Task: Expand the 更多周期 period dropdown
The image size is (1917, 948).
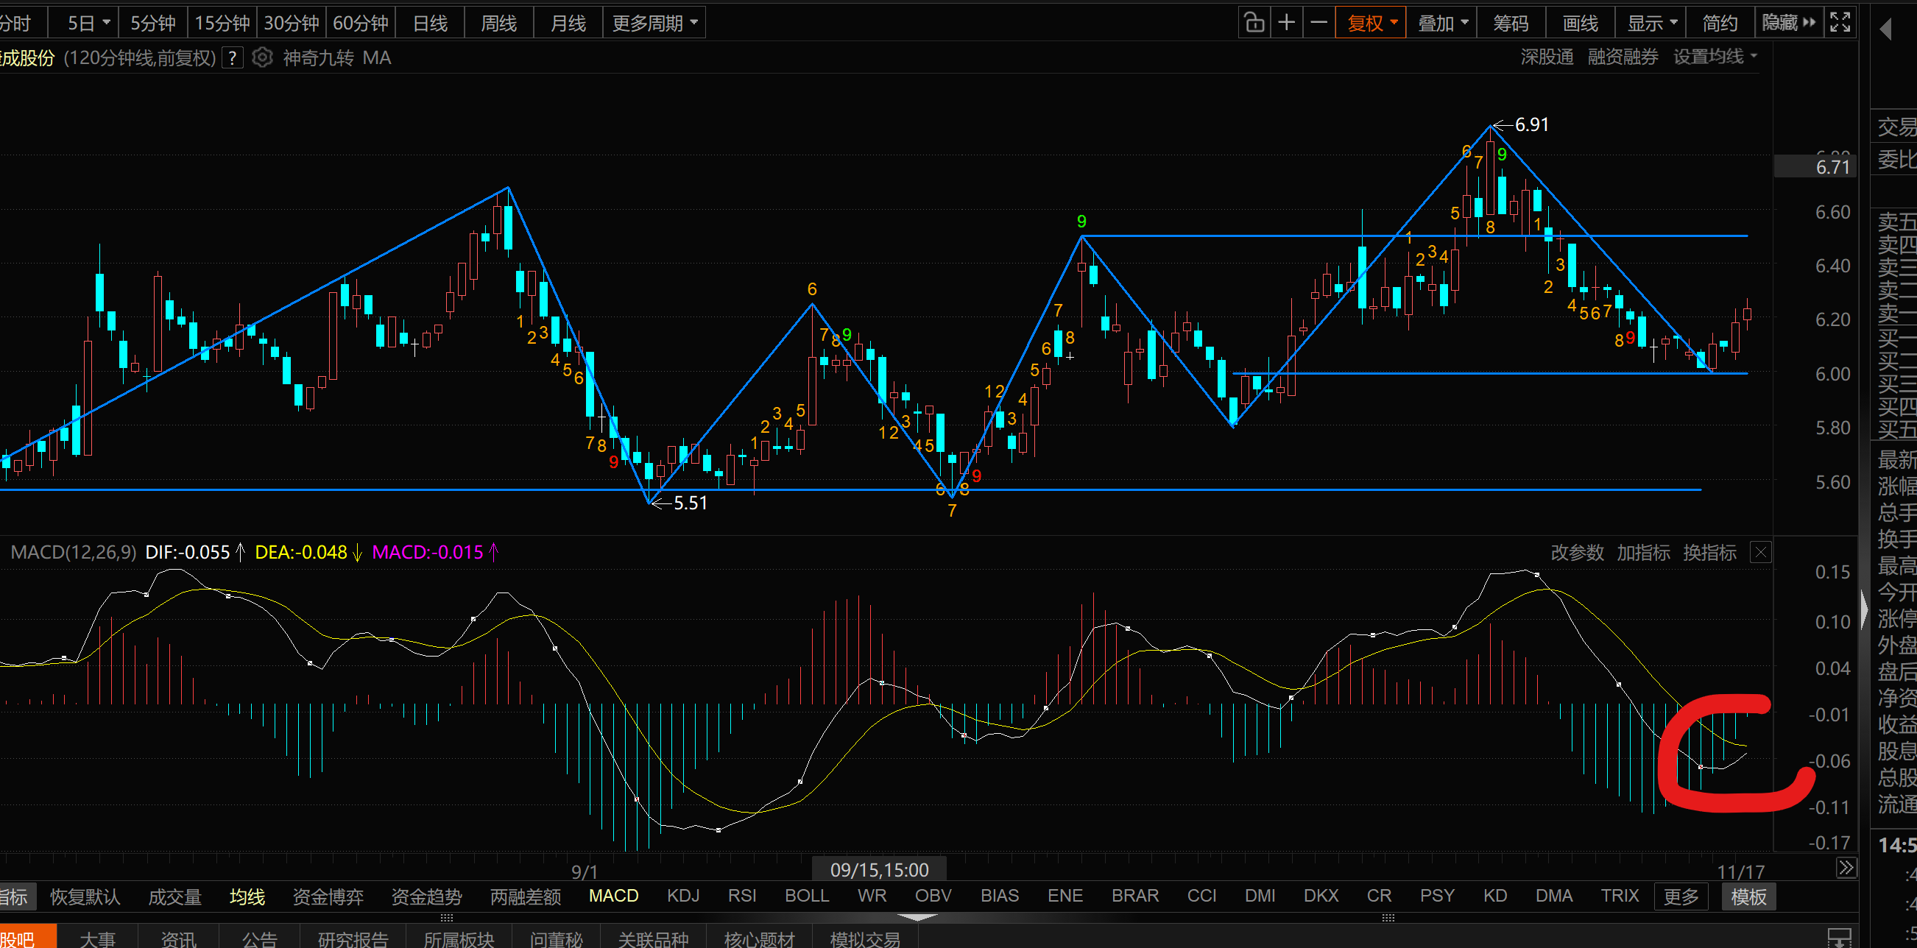Action: (x=654, y=23)
